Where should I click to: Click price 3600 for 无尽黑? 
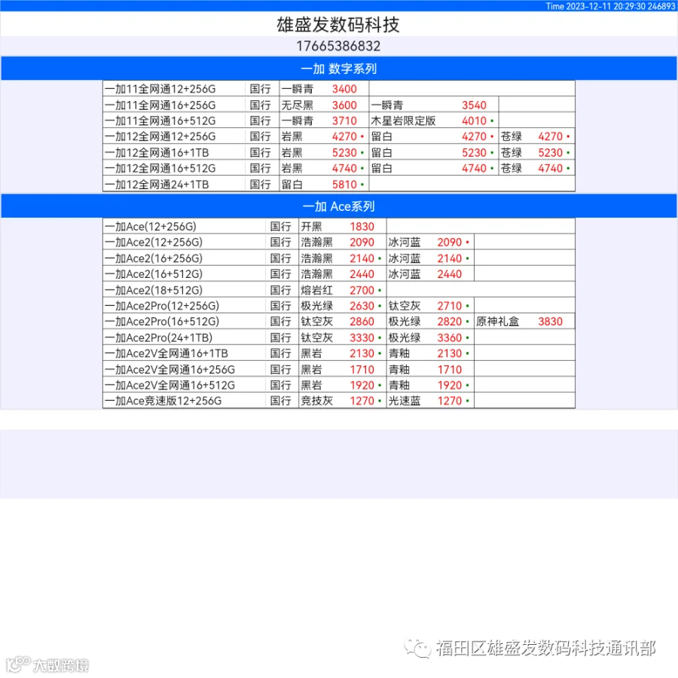pyautogui.click(x=344, y=105)
